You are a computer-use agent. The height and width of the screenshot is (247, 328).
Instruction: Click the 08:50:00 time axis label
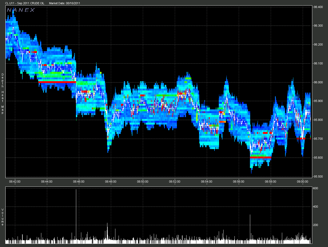[143, 182]
